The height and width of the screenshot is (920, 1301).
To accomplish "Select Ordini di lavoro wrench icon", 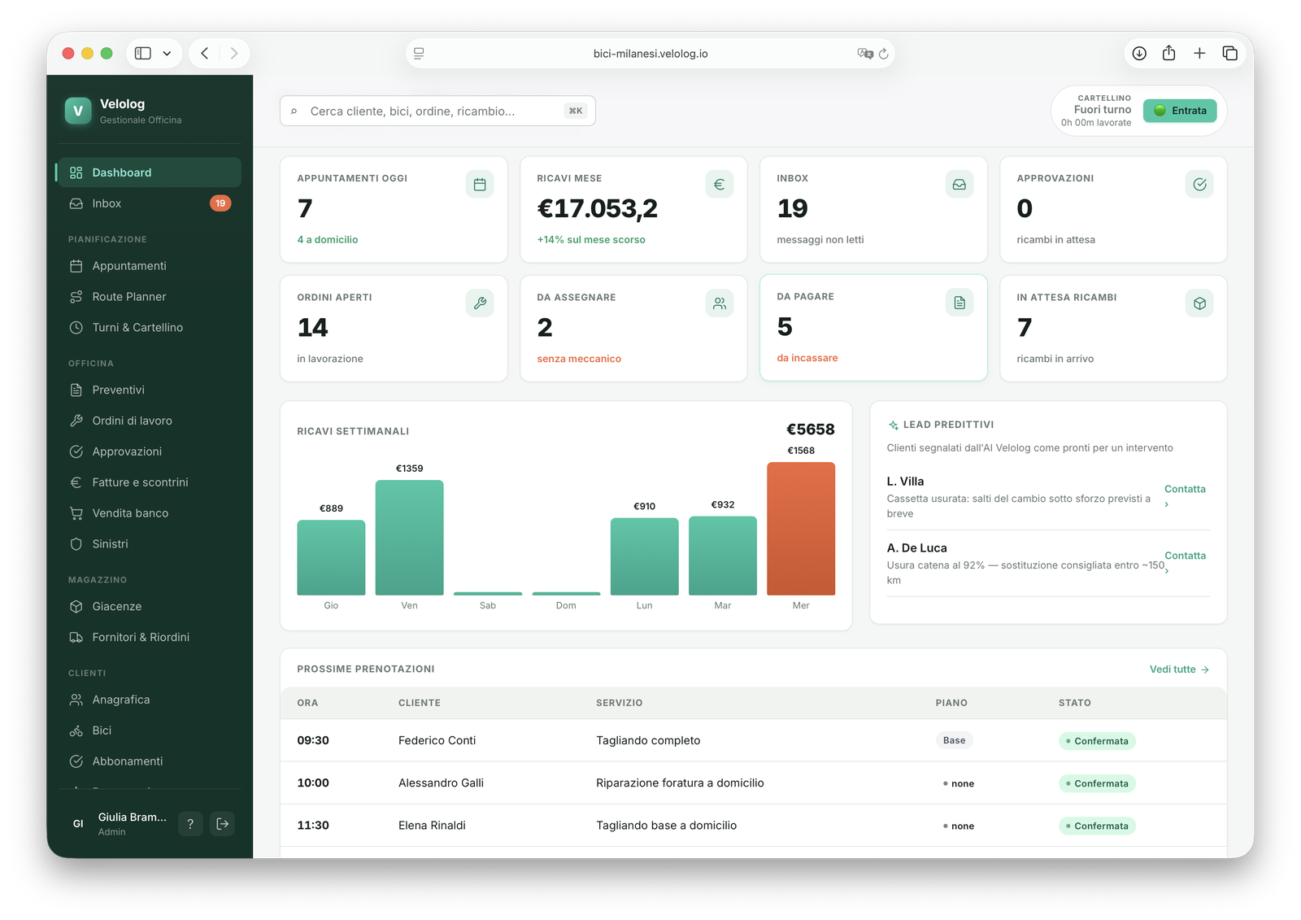I will 76,421.
